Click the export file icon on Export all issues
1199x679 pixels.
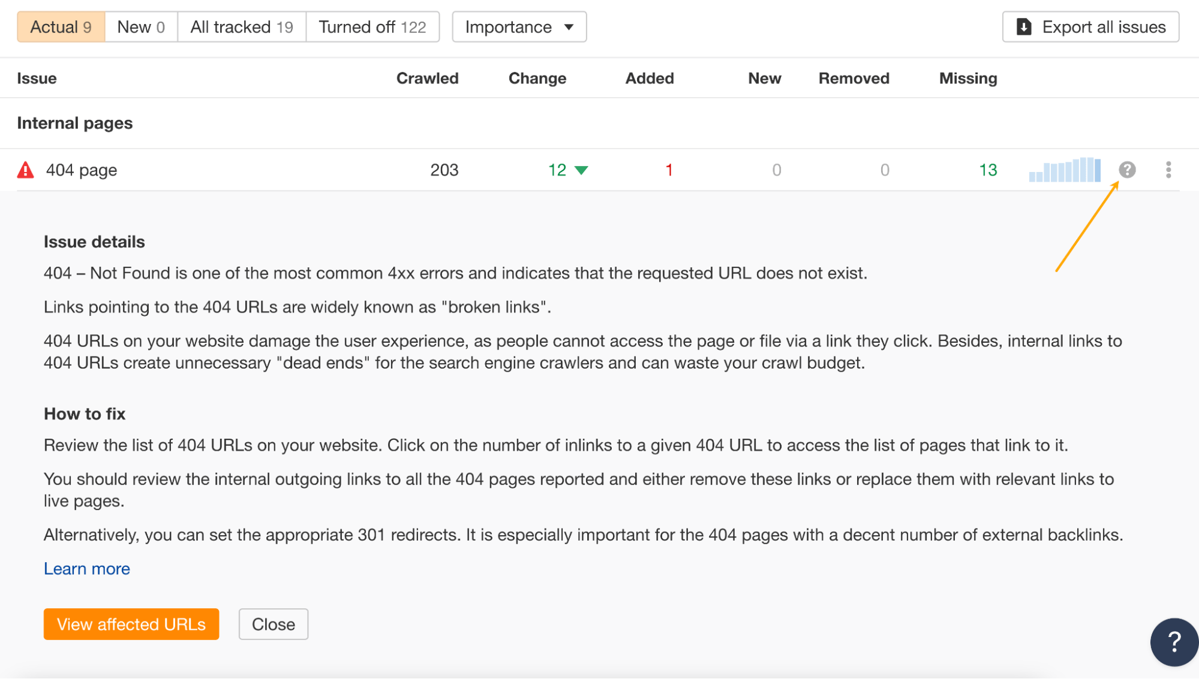(x=1023, y=26)
